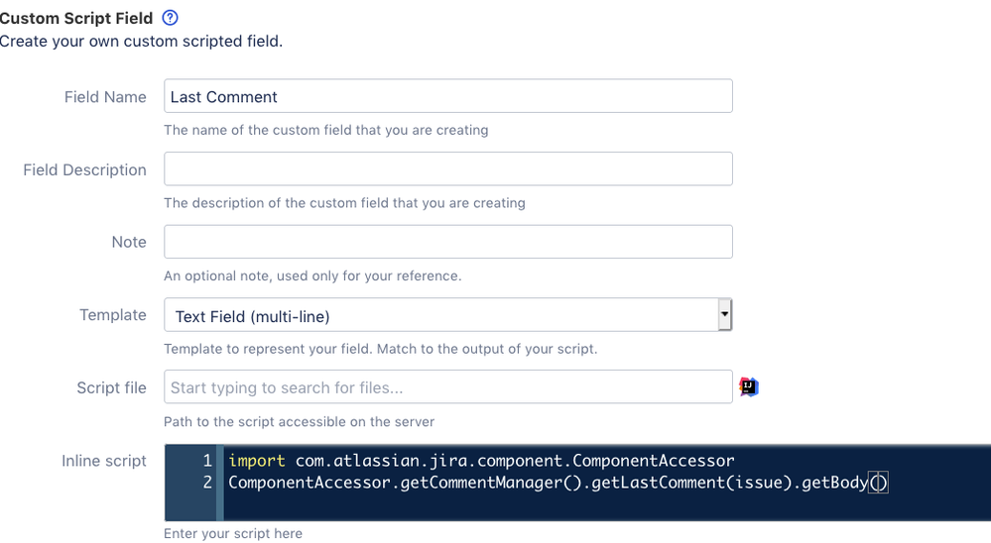The image size is (991, 543).
Task: Click the 'Note' label
Action: [129, 242]
